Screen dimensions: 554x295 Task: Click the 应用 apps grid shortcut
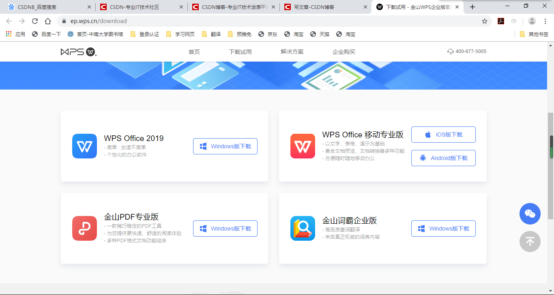(15, 34)
